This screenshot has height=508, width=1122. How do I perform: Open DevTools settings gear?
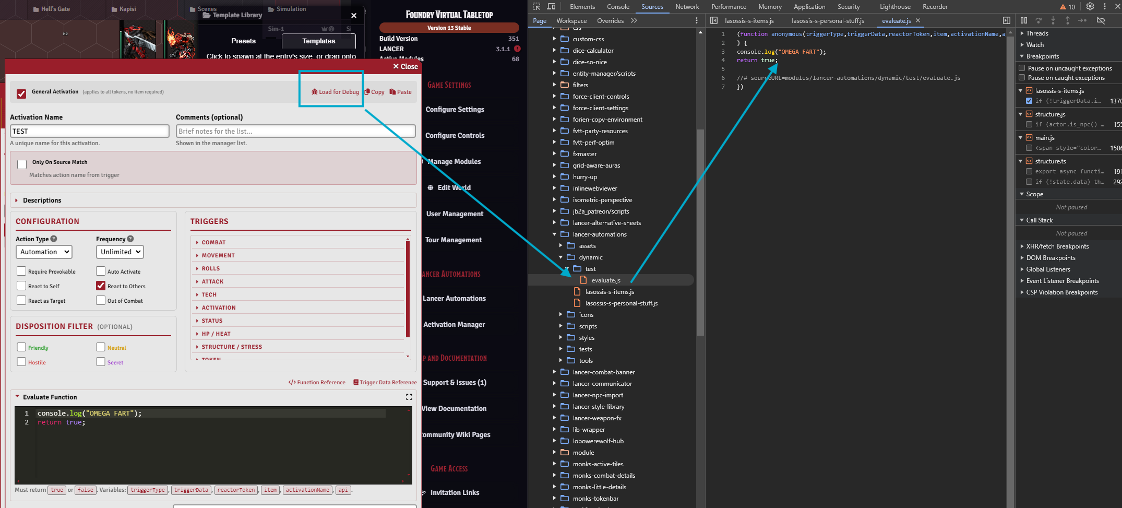(1090, 7)
